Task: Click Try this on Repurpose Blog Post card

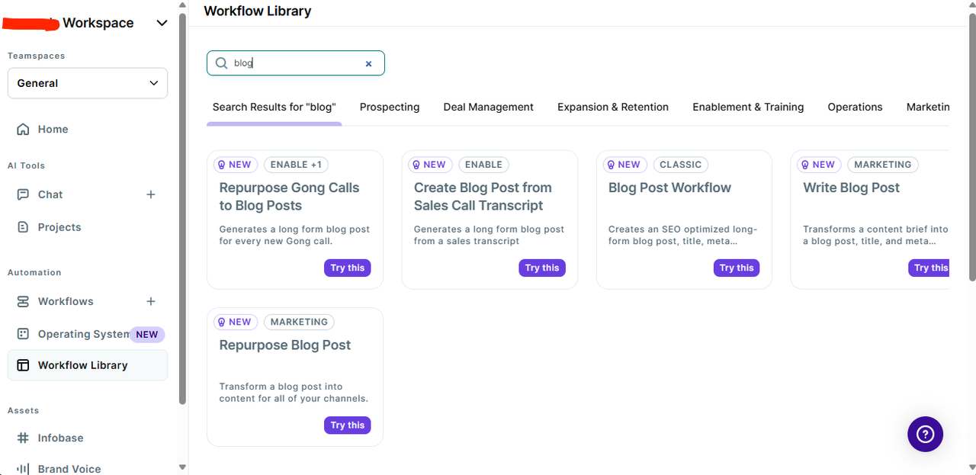Action: point(348,425)
